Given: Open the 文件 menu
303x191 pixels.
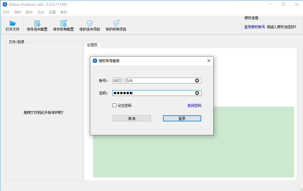Looking at the screenshot, I should pos(6,12).
